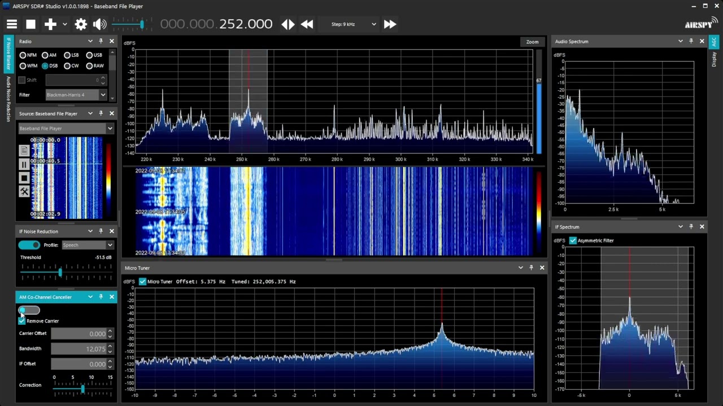Toggle the IF Noise Reduction switch
The height and width of the screenshot is (406, 723).
click(x=29, y=245)
